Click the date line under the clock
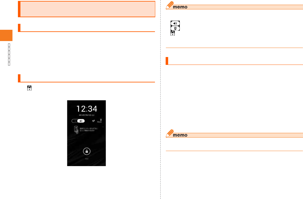Viewport: 303px width, 199px height. [86, 115]
